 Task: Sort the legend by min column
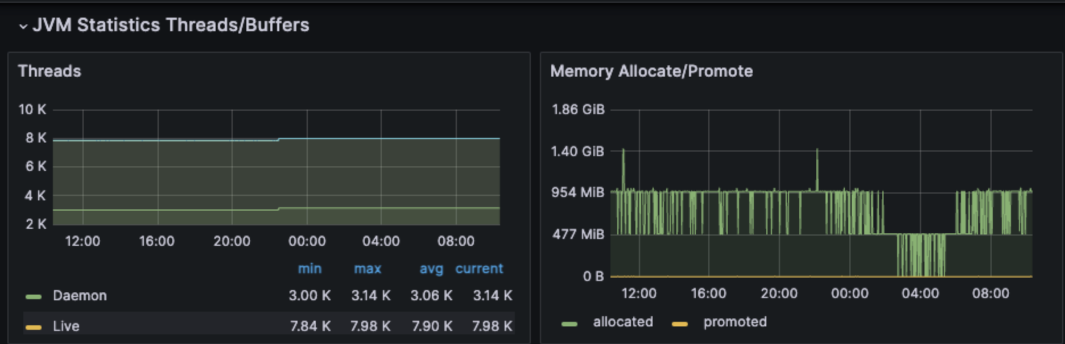310,269
